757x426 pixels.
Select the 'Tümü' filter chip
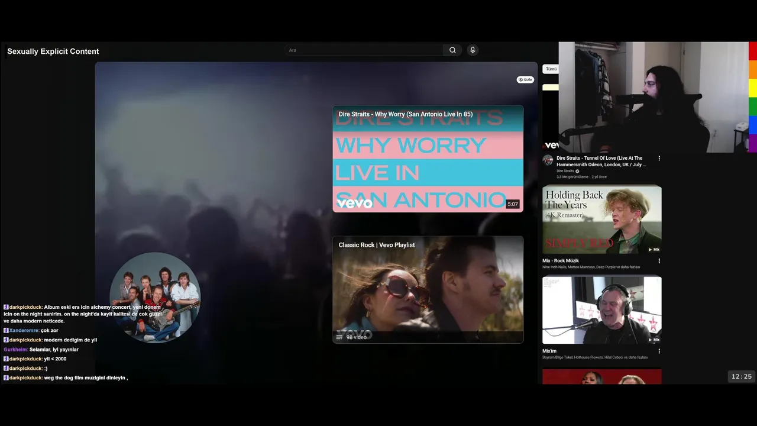[x=551, y=69]
